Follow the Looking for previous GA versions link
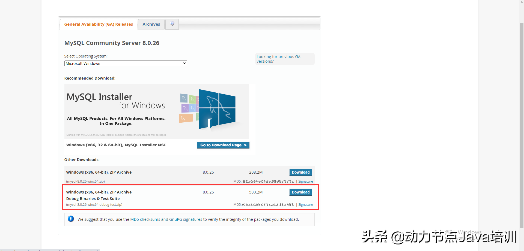The width and height of the screenshot is (524, 251). click(x=278, y=59)
